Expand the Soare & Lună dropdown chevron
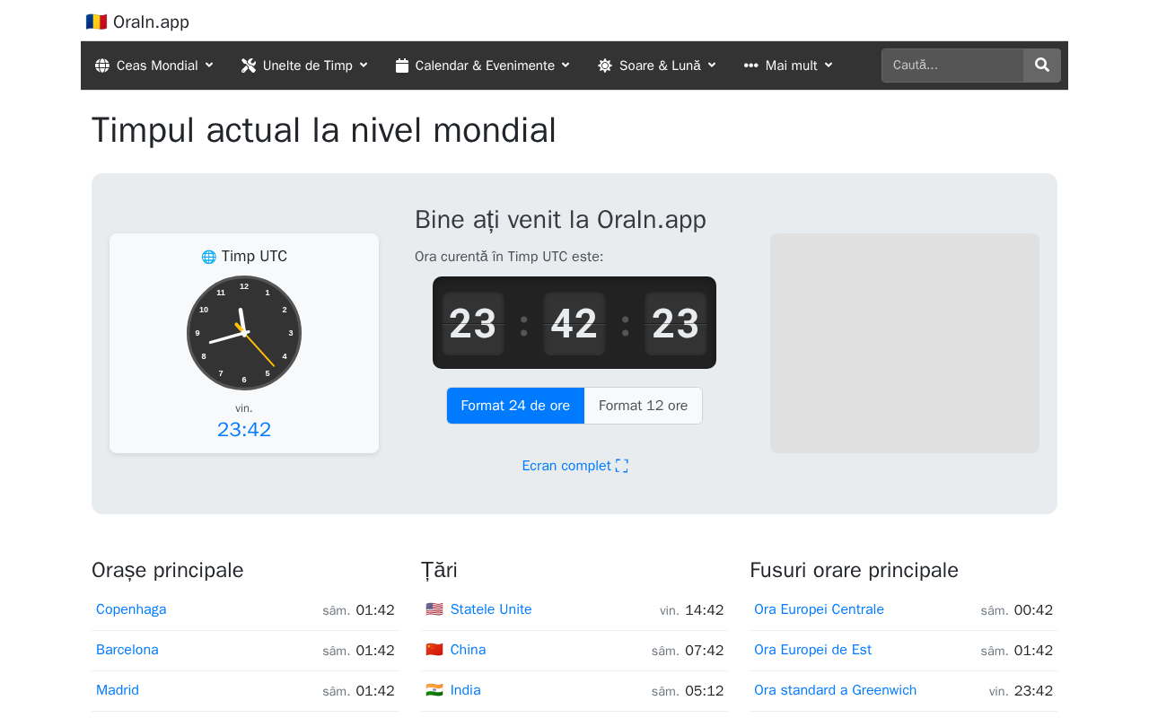 click(712, 66)
